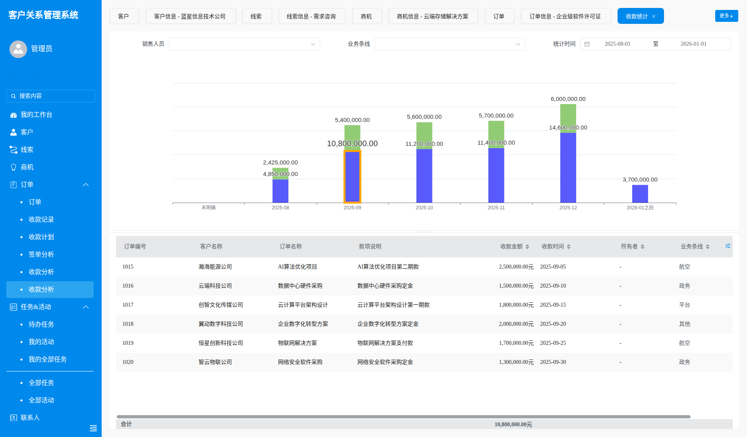Click the 搜索内容 search field
This screenshot has width=747, height=437.
pyautogui.click(x=51, y=96)
